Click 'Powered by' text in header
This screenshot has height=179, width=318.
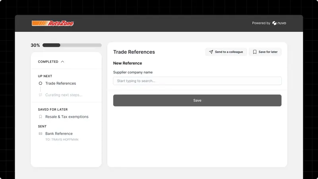[261, 23]
